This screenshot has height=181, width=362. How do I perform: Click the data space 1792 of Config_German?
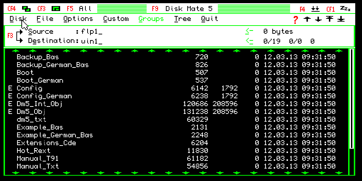click(230, 96)
